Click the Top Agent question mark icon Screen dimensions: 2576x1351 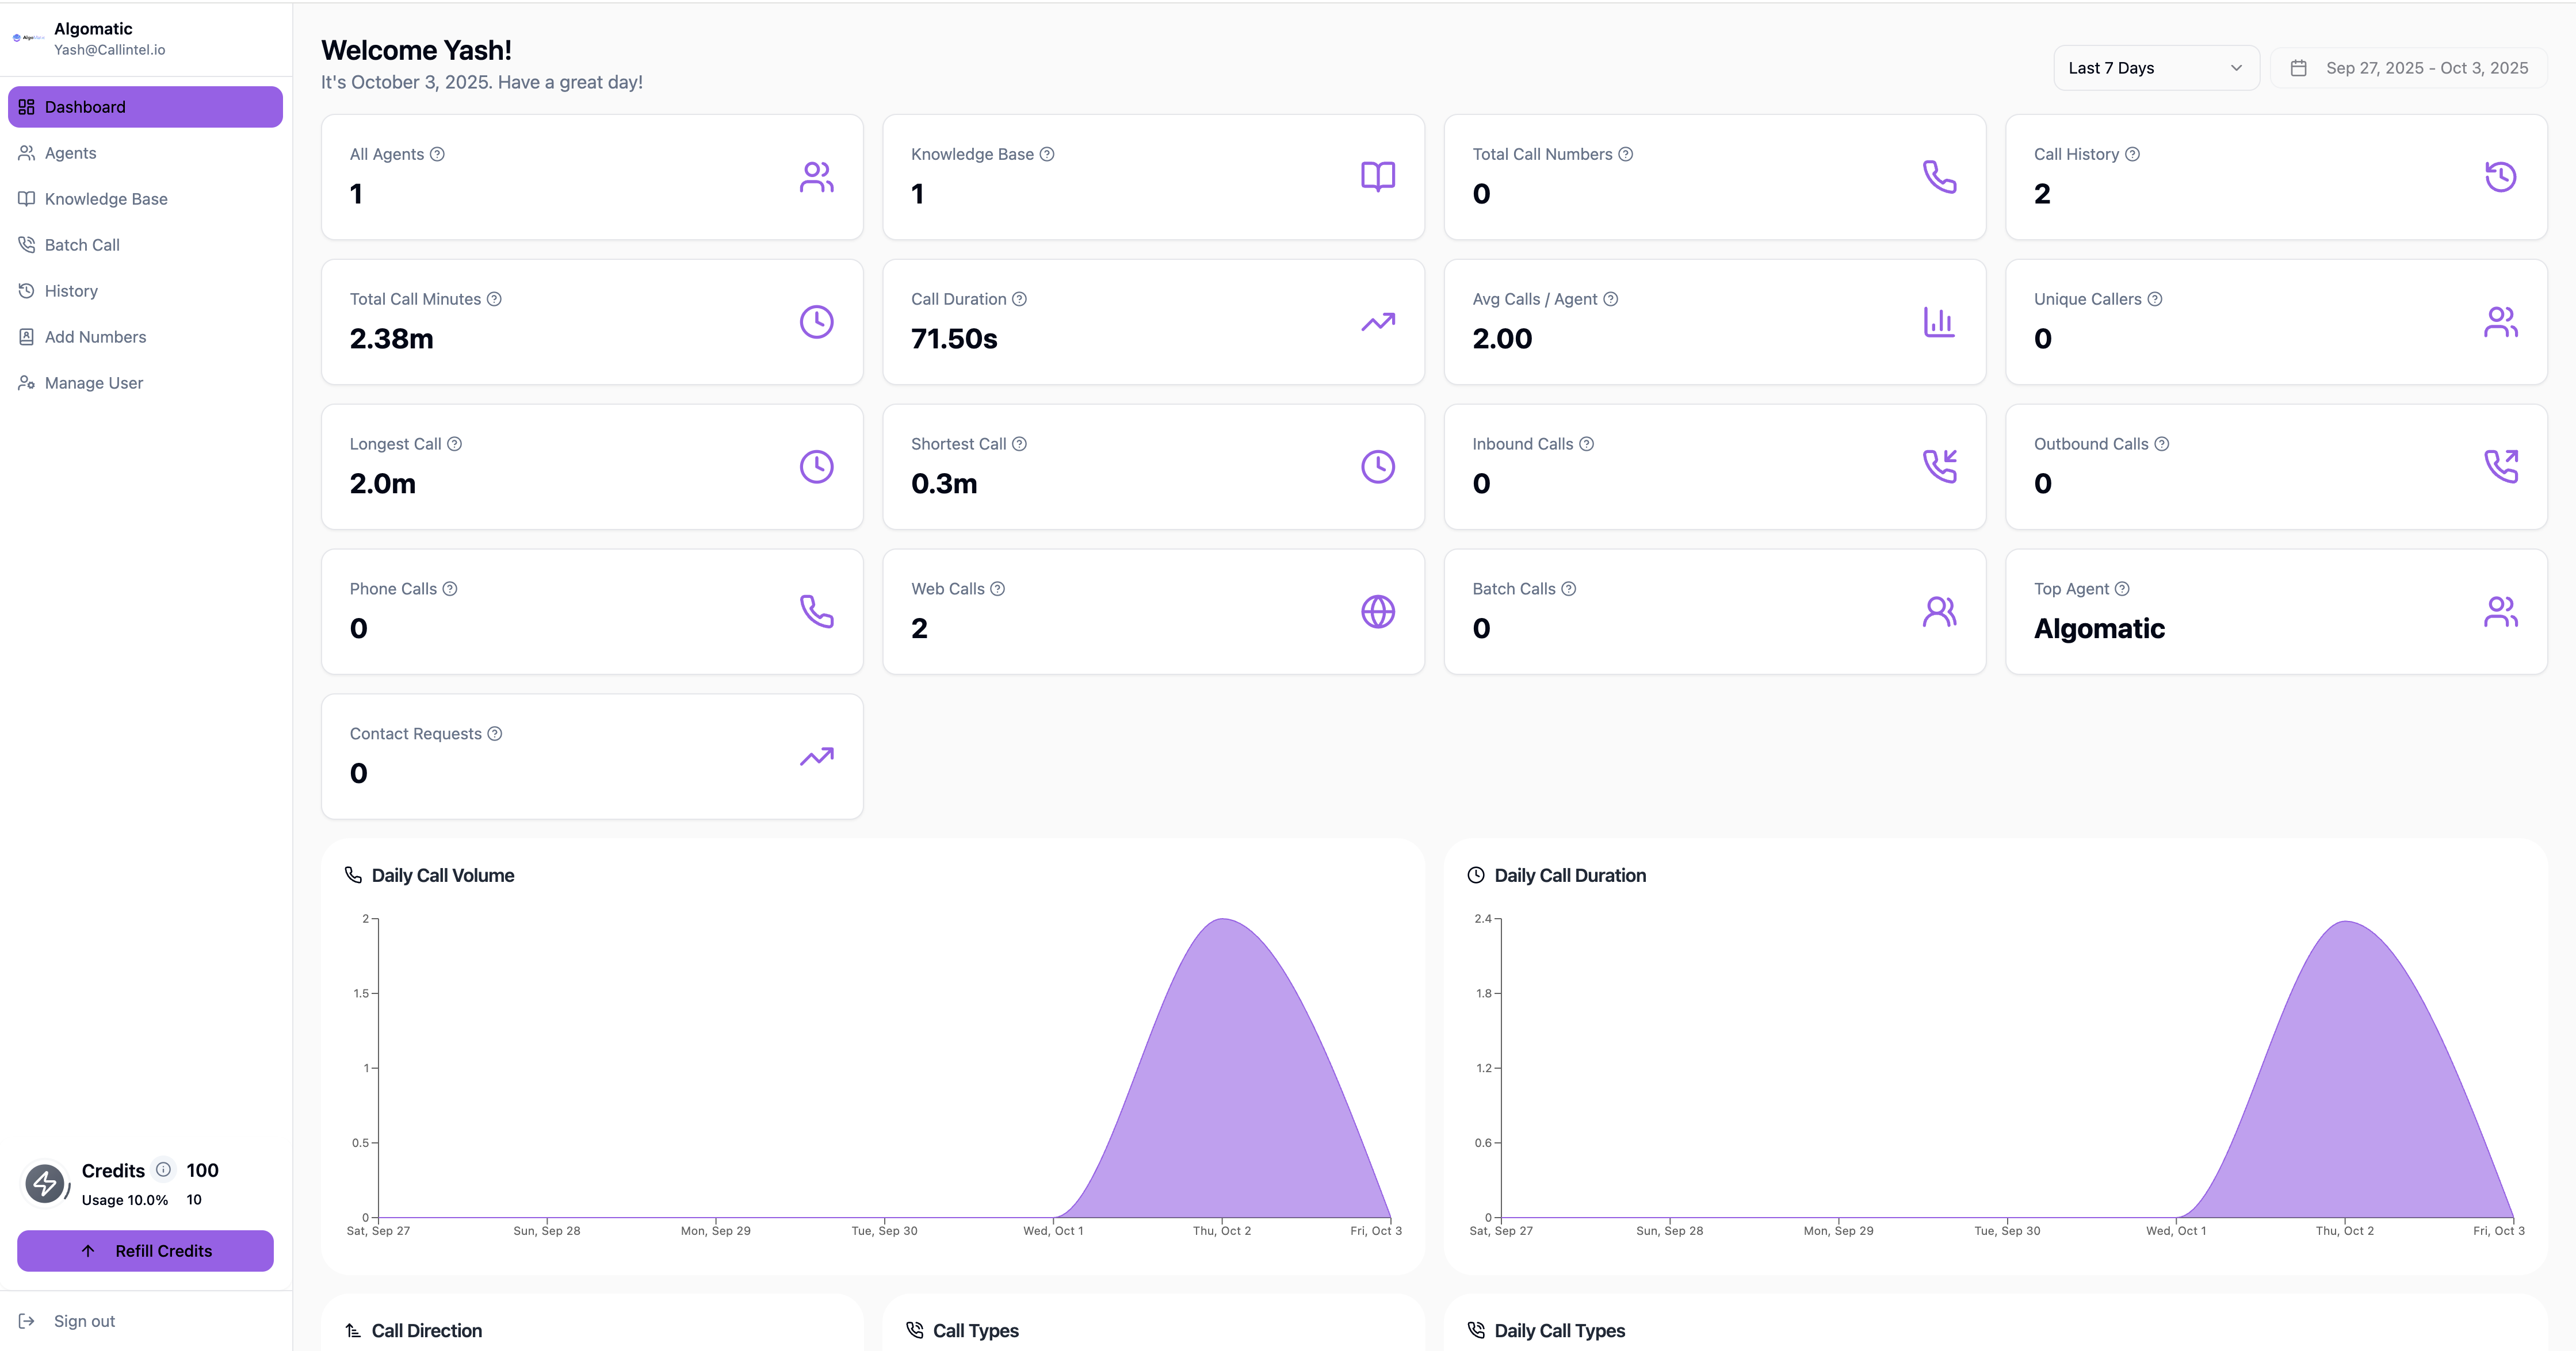(2122, 589)
